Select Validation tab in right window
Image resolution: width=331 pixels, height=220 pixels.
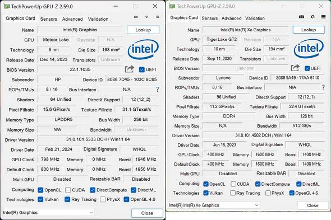(255, 18)
